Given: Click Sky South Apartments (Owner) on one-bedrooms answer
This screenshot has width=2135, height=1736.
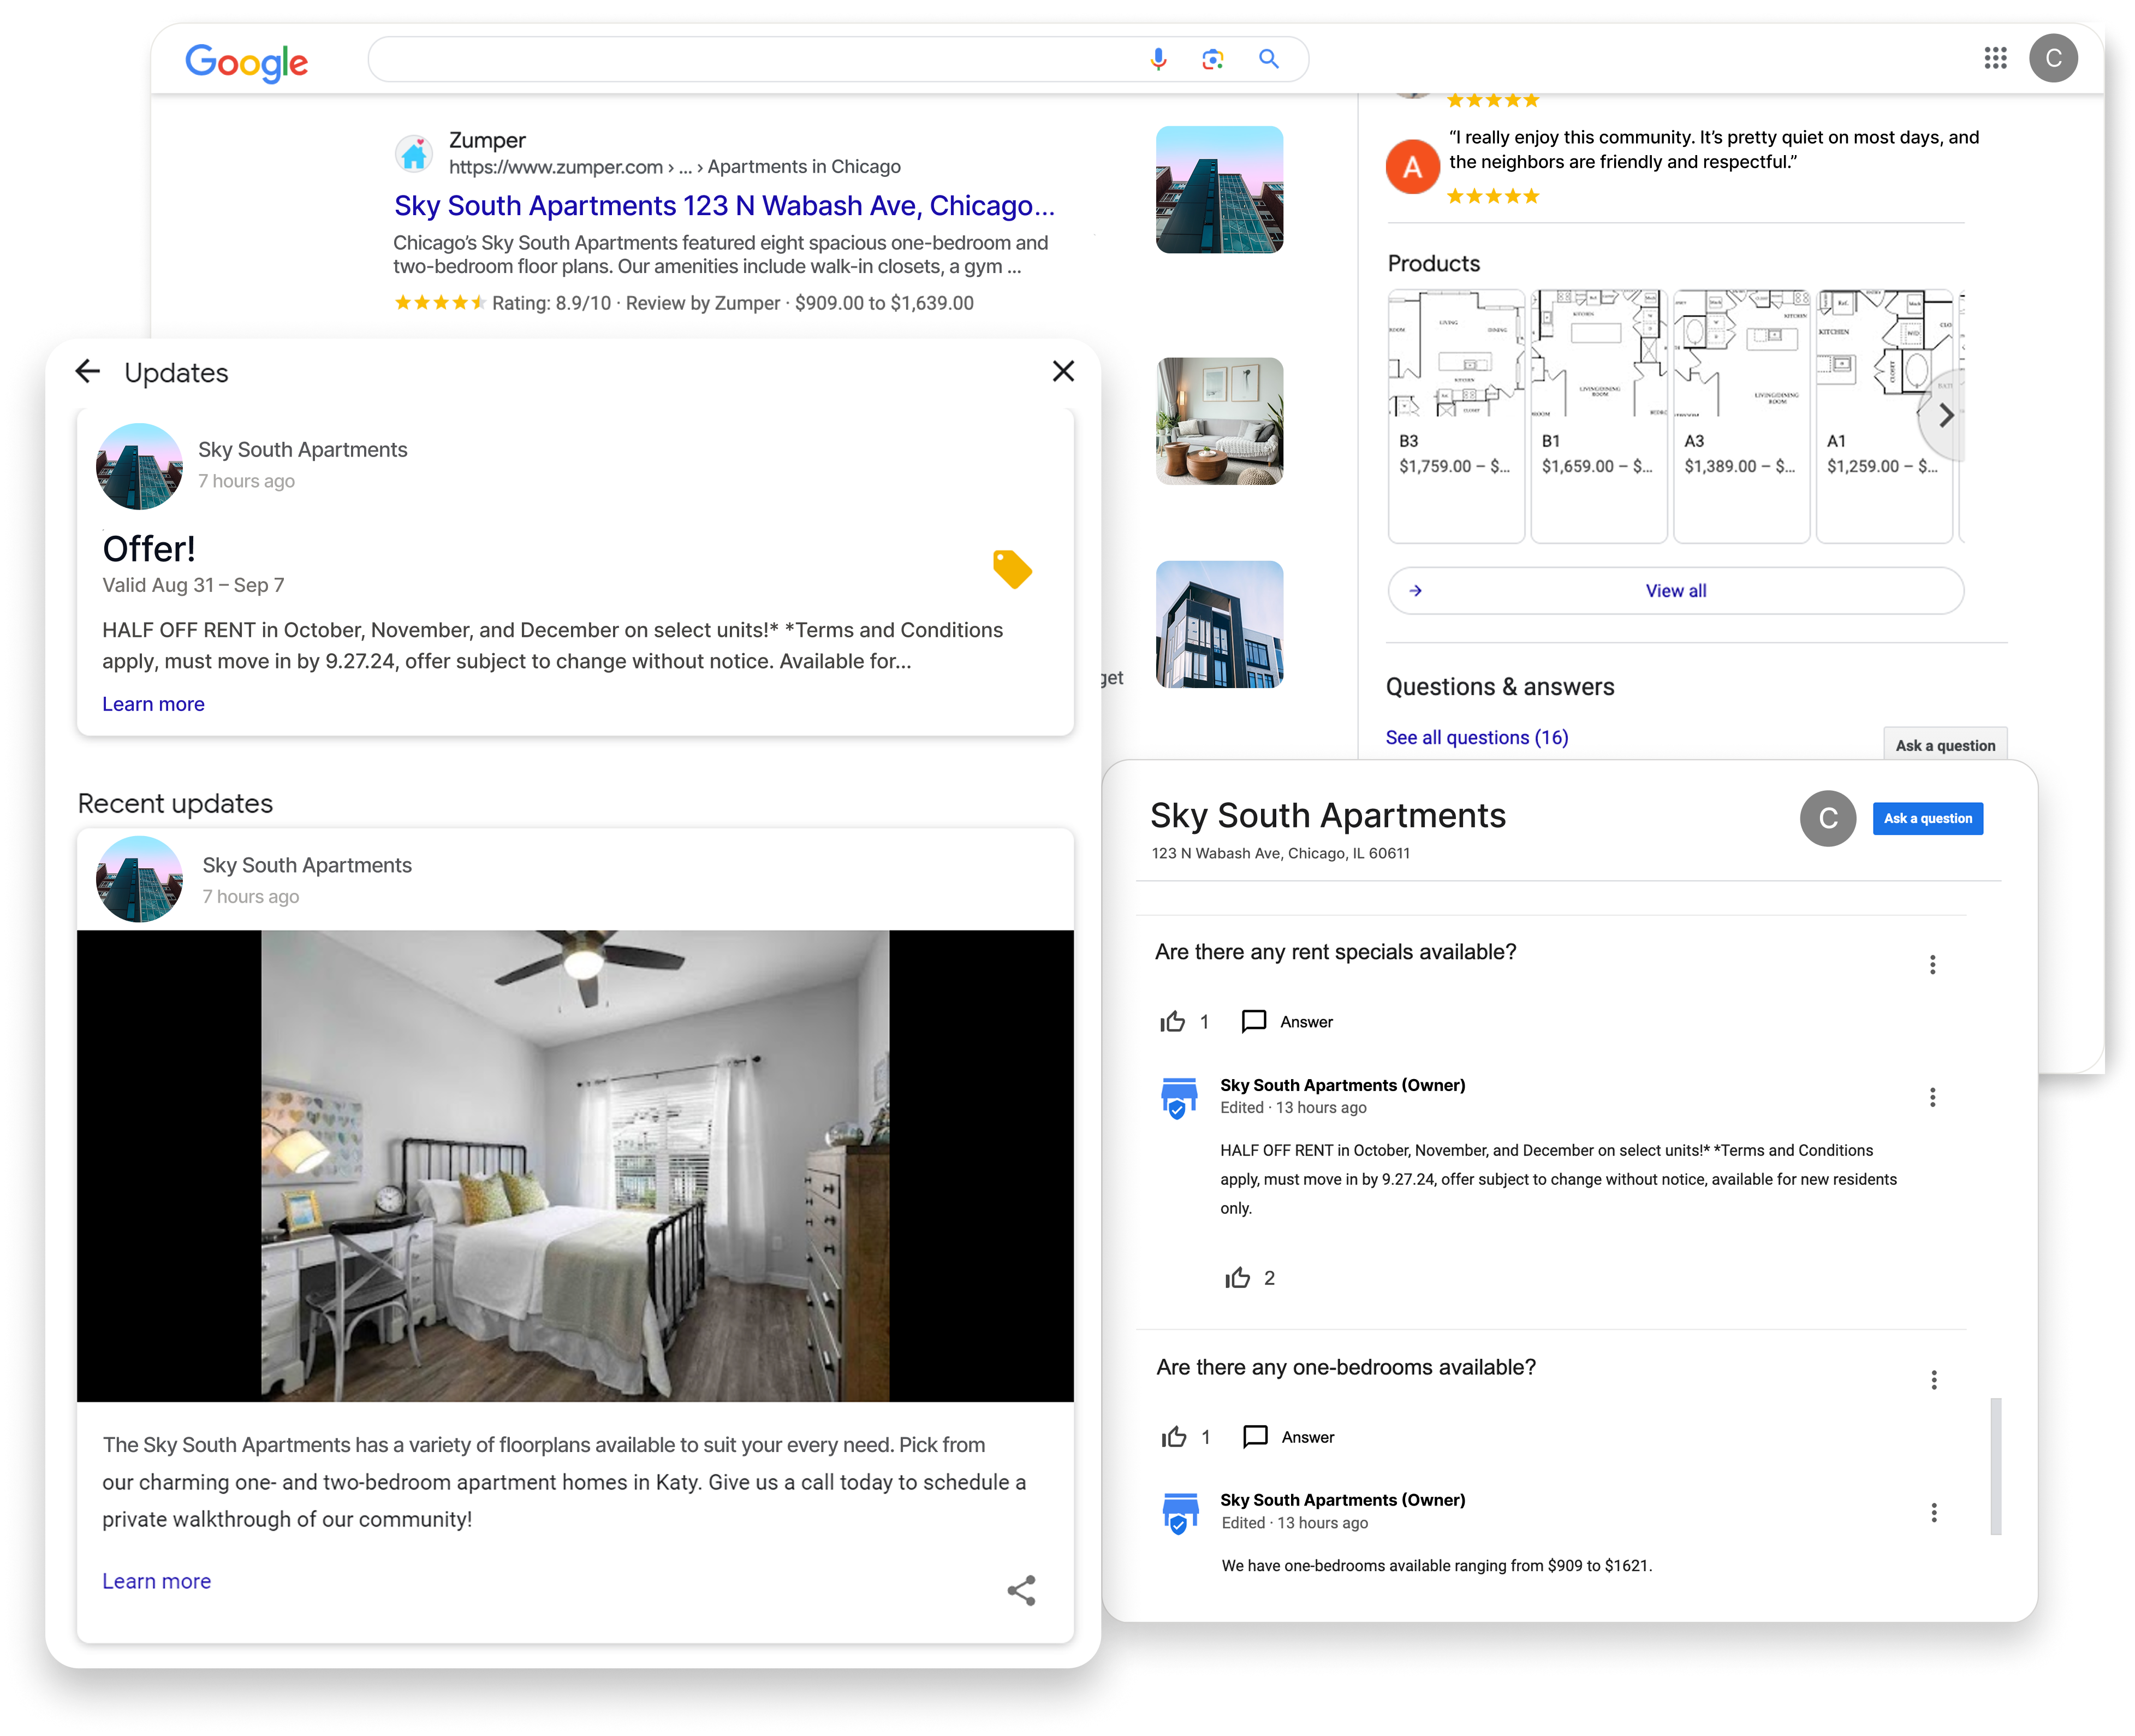Looking at the screenshot, I should [1342, 1500].
